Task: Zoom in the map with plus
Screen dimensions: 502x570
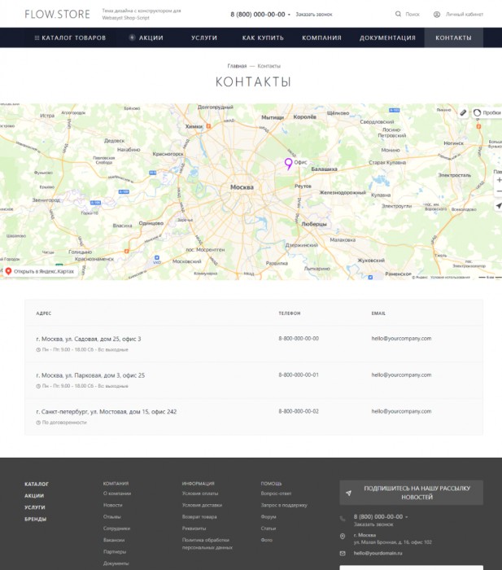Action: click(499, 180)
